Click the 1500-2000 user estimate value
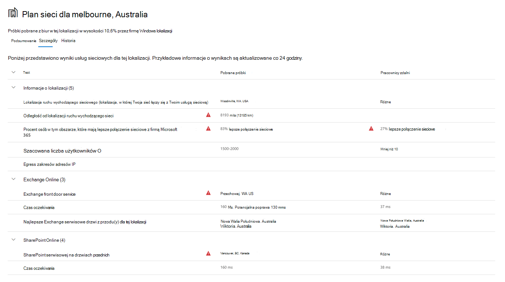The width and height of the screenshot is (505, 282). pyautogui.click(x=229, y=149)
